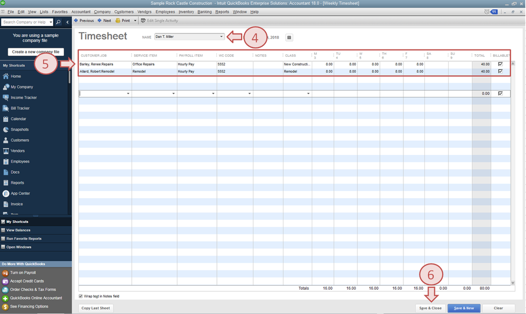Click the Search Company or Help field
The width and height of the screenshot is (526, 314).
point(25,22)
